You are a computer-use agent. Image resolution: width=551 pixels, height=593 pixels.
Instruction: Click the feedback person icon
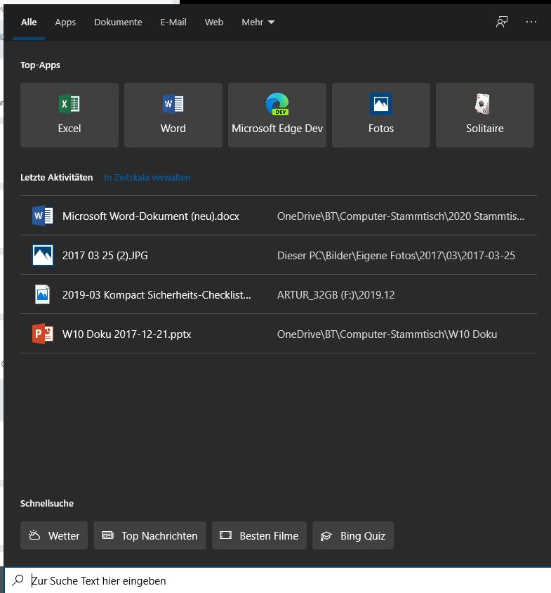click(x=501, y=22)
